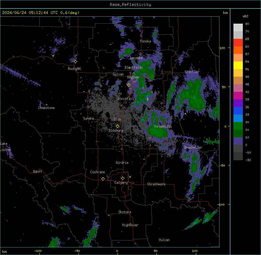Viewport: 261px width, 255px height.
Task: Pick the magenta 39-42 dBZ legend swatch
Action: [x=238, y=95]
